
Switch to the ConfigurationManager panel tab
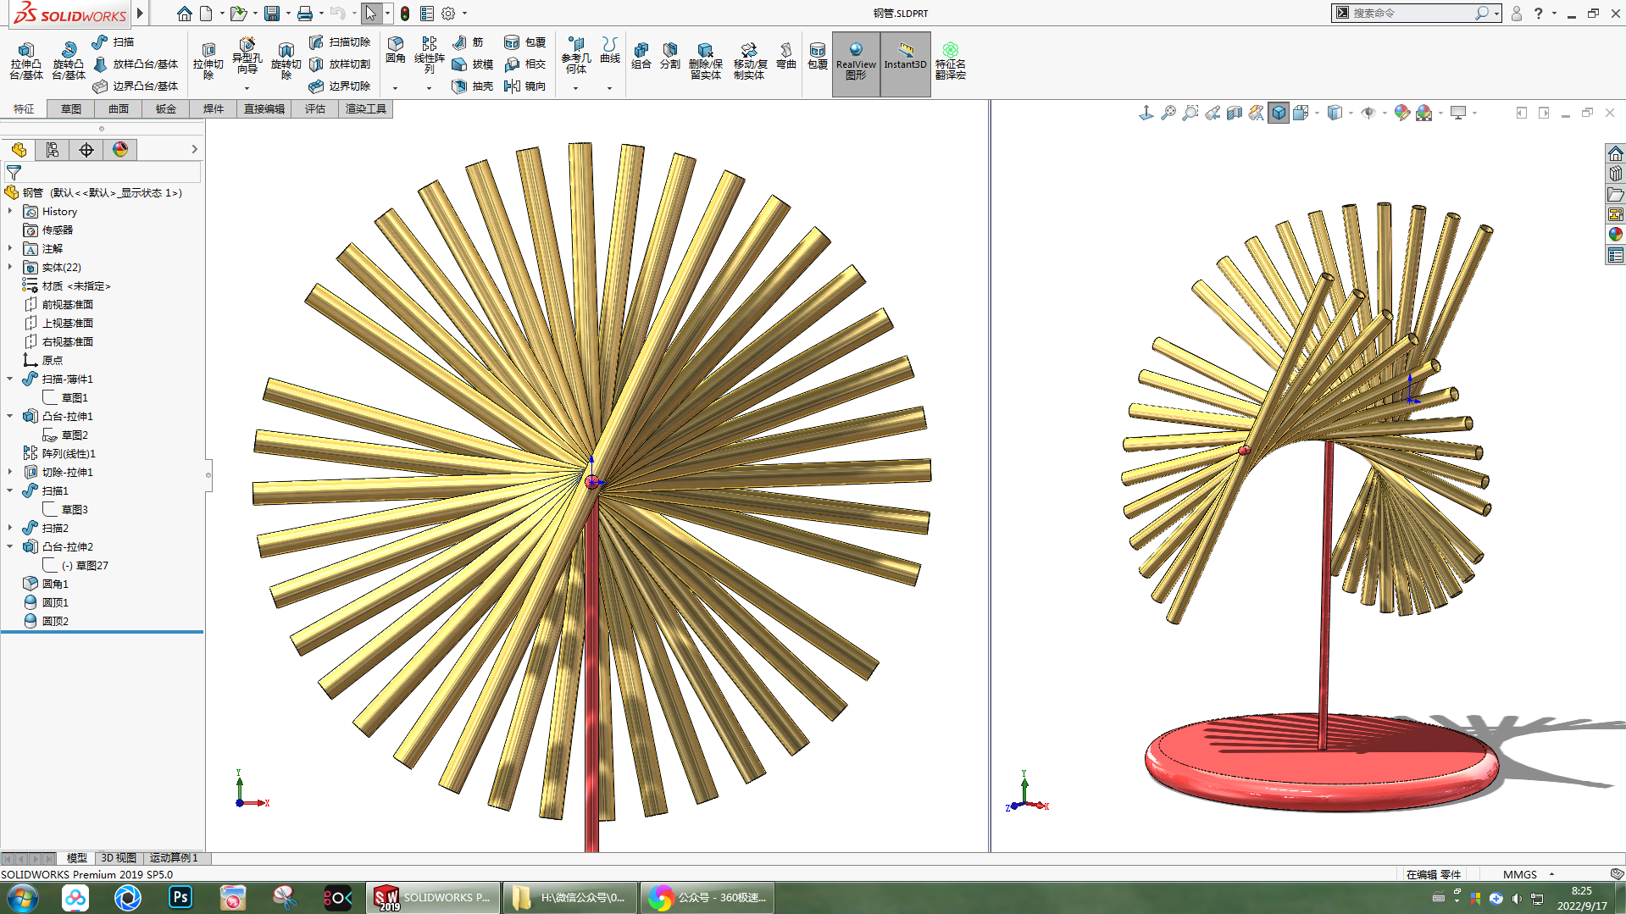tap(53, 150)
